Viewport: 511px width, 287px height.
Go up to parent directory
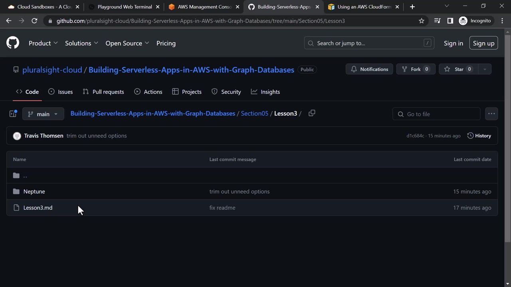pyautogui.click(x=25, y=175)
